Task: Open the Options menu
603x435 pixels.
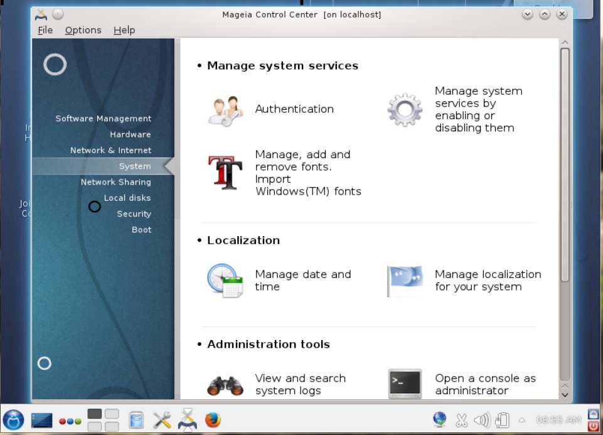Action: click(x=83, y=30)
